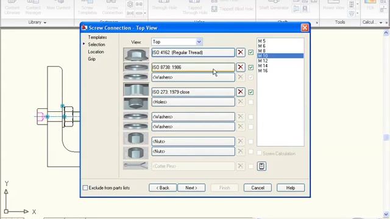Toggle the Cotter Pins row checkbox
390x219 pixels.
[250, 166]
